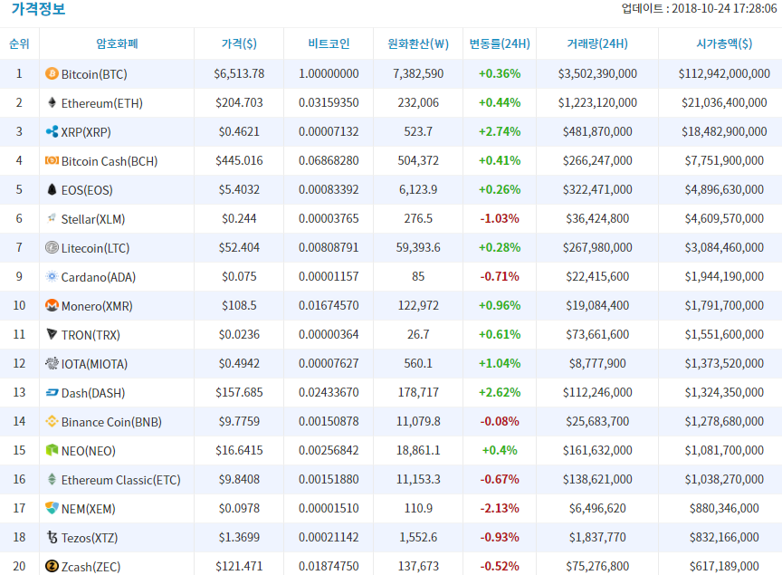Sort by 암호화폐 column header
This screenshot has width=782, height=575.
pos(117,44)
